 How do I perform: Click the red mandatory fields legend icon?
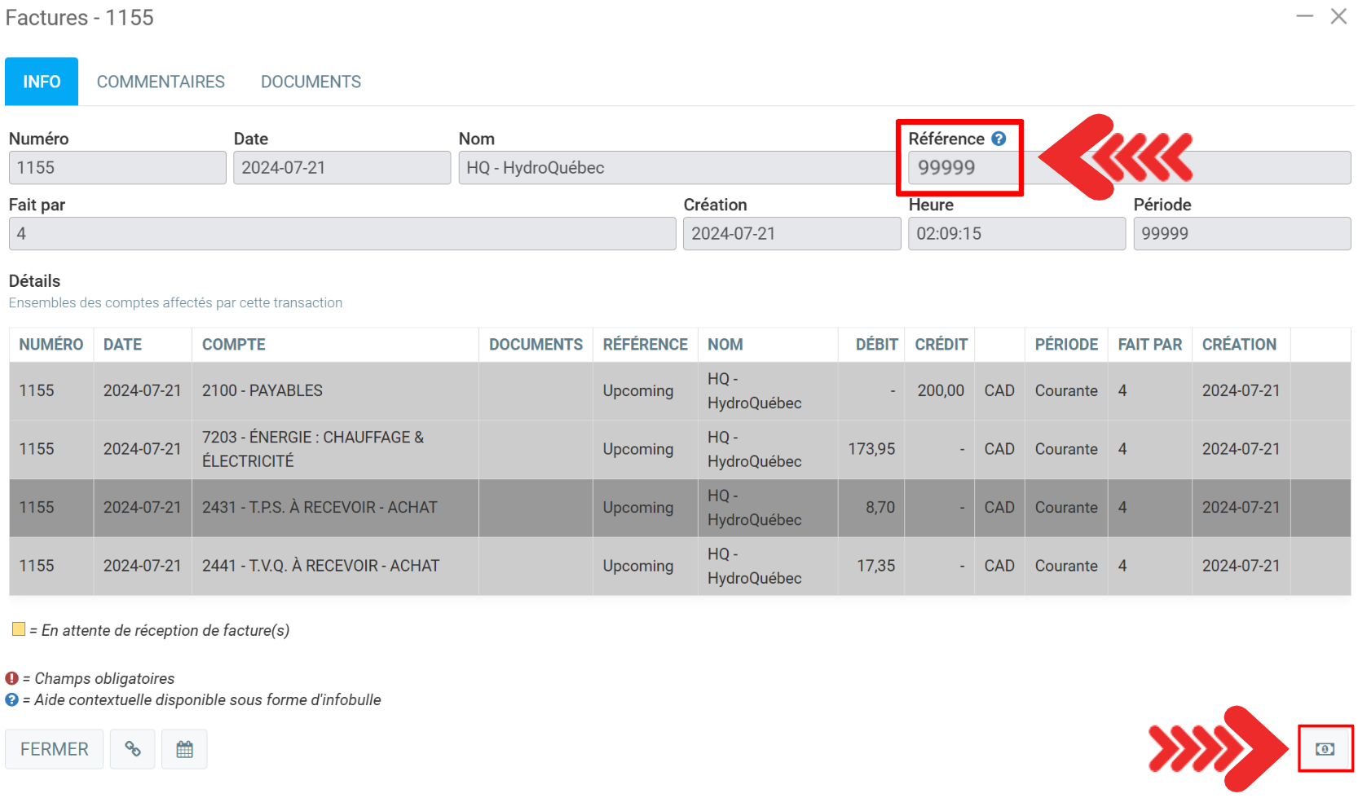coord(11,678)
